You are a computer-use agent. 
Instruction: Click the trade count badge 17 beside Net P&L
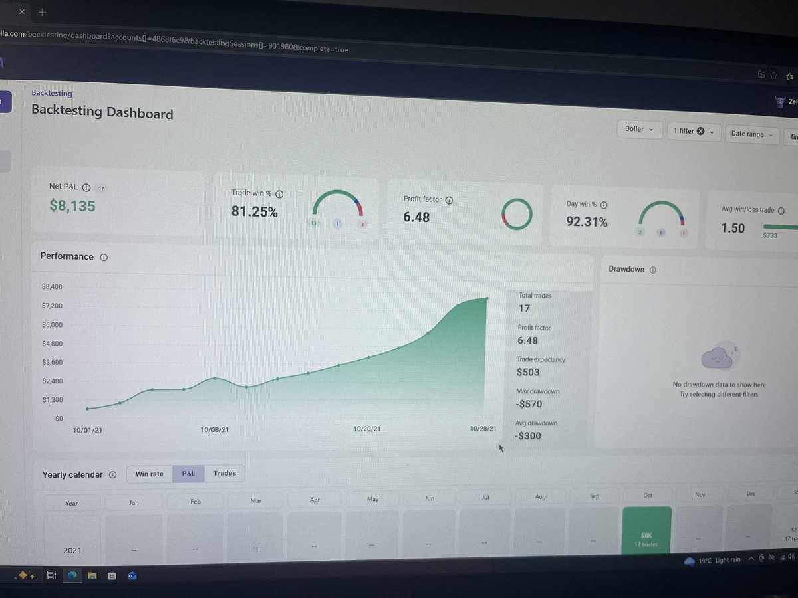101,189
